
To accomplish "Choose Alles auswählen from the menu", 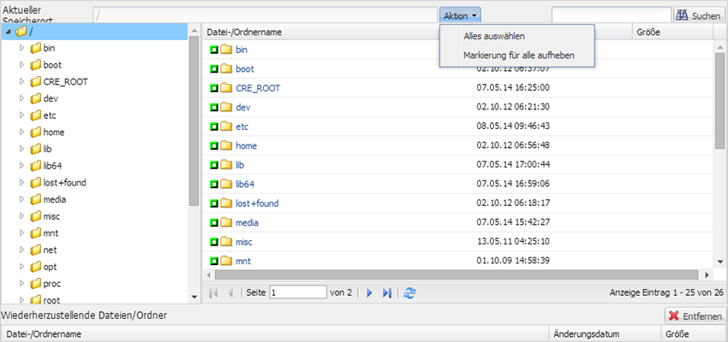I will 494,36.
